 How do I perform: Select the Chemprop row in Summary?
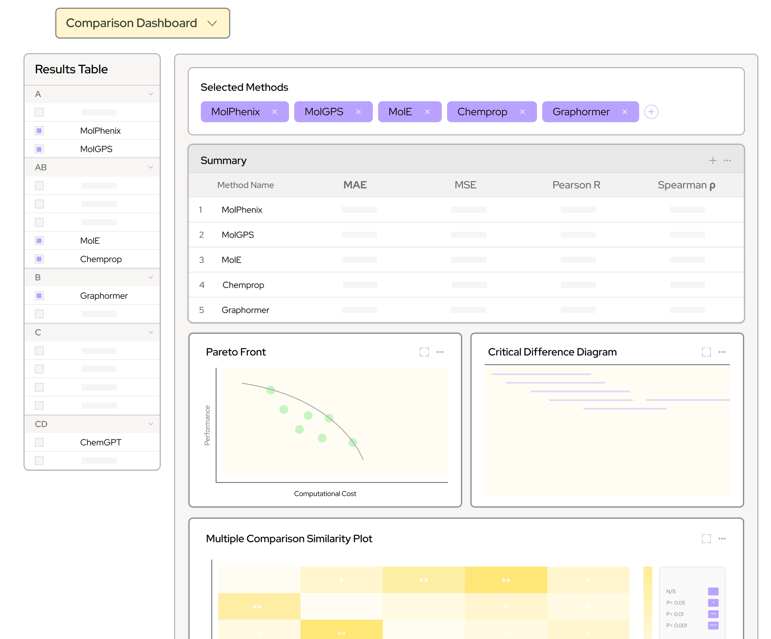point(466,285)
